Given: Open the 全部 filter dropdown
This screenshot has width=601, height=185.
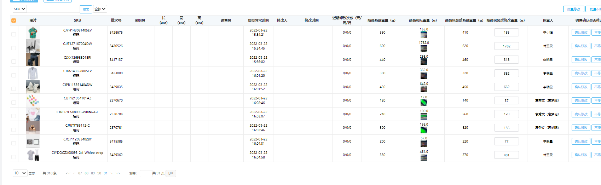Looking at the screenshot, I should [x=100, y=9].
